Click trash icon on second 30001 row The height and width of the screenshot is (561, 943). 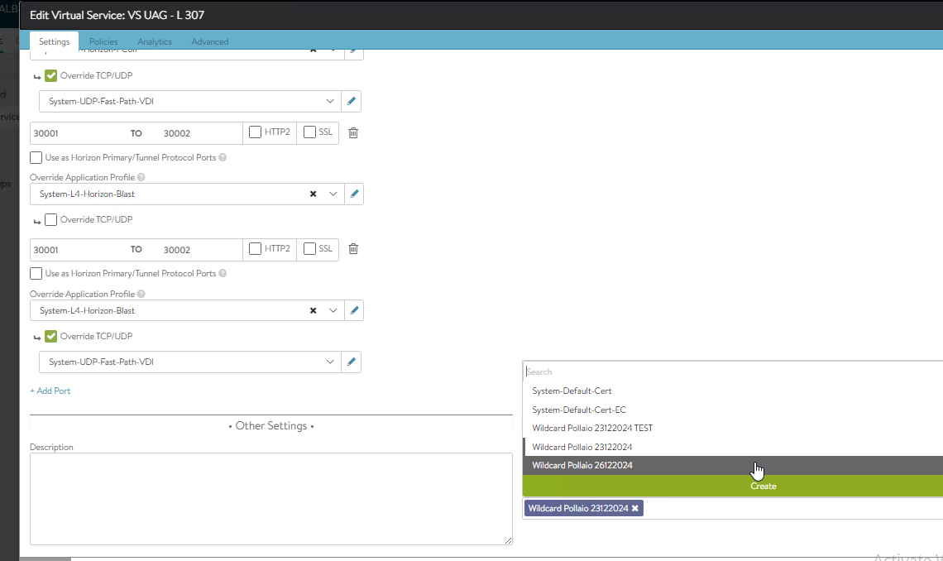point(353,249)
